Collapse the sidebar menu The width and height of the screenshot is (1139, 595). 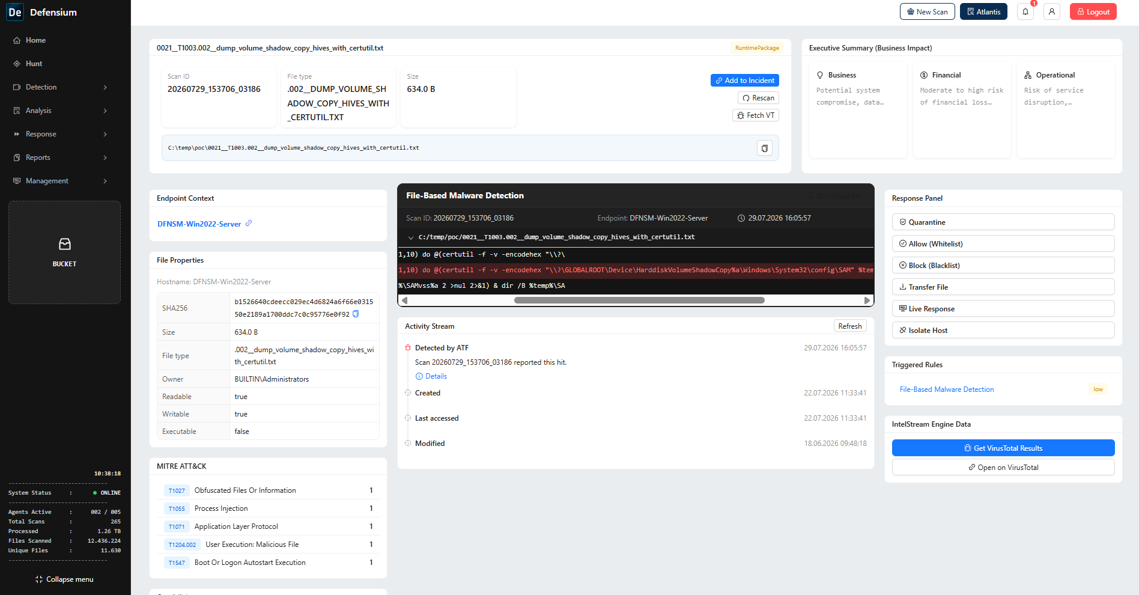click(65, 579)
